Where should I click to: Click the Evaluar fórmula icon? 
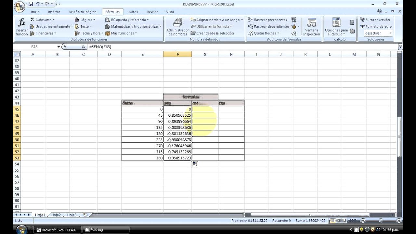tap(294, 33)
